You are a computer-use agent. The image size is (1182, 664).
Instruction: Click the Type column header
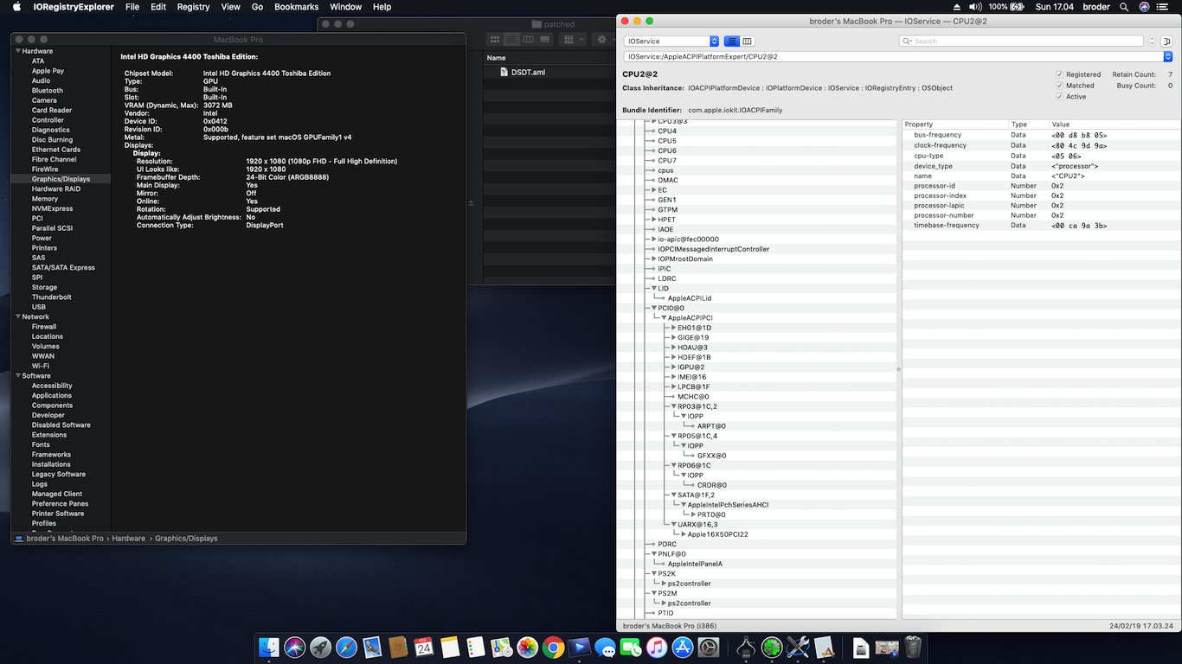point(1029,124)
